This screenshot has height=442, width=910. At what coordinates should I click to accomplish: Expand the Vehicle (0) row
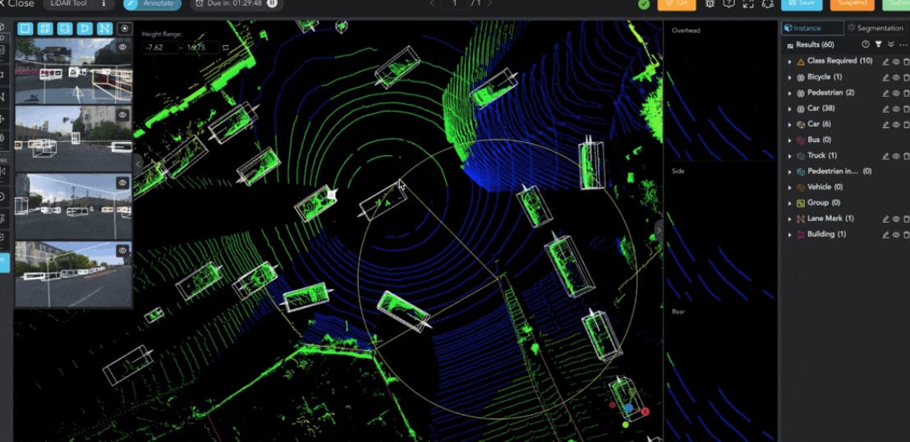click(789, 187)
